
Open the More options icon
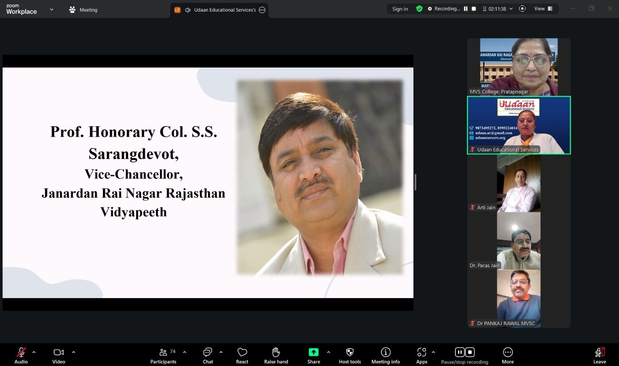point(508,352)
